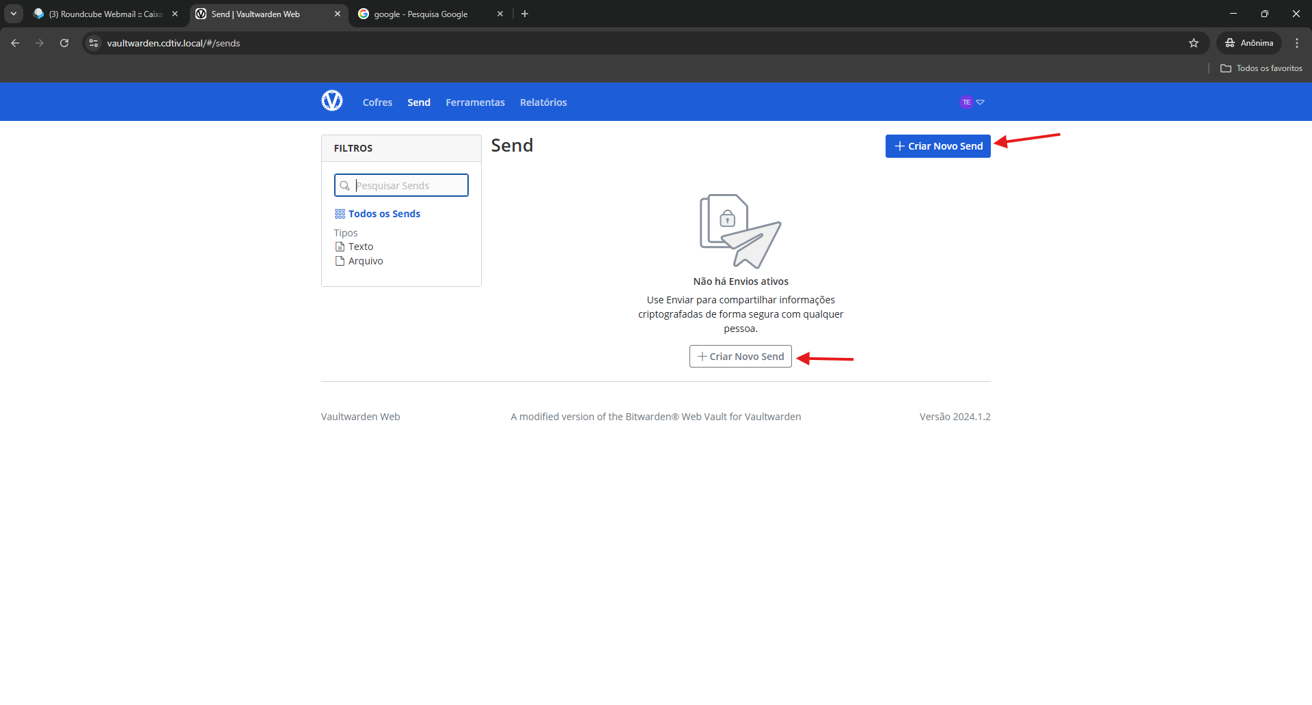
Task: Open Todos os favoritos bookmarks folder
Action: coord(1261,68)
